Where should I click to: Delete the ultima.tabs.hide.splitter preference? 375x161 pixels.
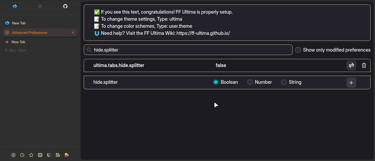[x=364, y=65]
